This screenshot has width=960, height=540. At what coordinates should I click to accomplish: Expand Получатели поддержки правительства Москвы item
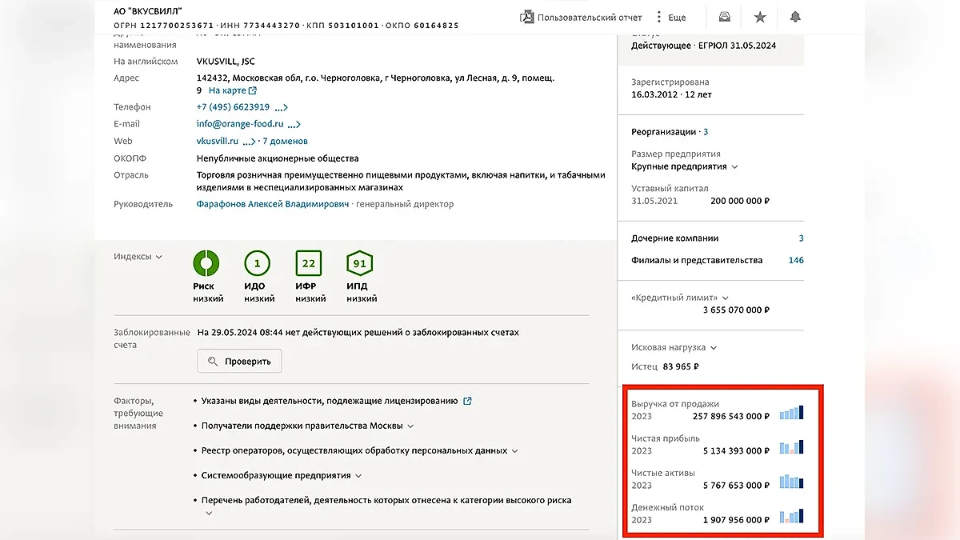pyautogui.click(x=410, y=426)
